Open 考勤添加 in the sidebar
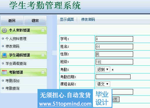Screen dimensions: 150x108 point(12,81)
